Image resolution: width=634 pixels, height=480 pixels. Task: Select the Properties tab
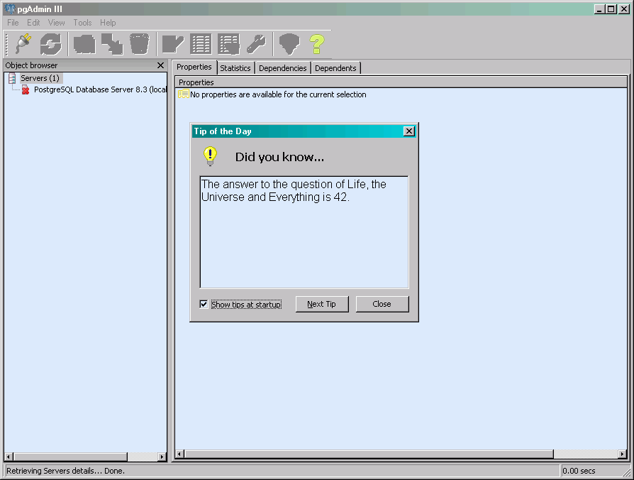tap(194, 67)
